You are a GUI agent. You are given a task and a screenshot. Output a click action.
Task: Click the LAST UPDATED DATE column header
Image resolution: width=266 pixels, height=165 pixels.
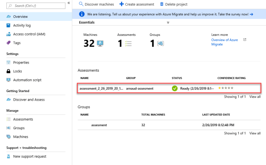pos(216,115)
